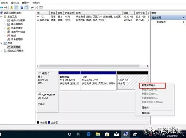Collapse the 系统工具 tree node
The width and height of the screenshot is (186, 138).
pos(1,17)
